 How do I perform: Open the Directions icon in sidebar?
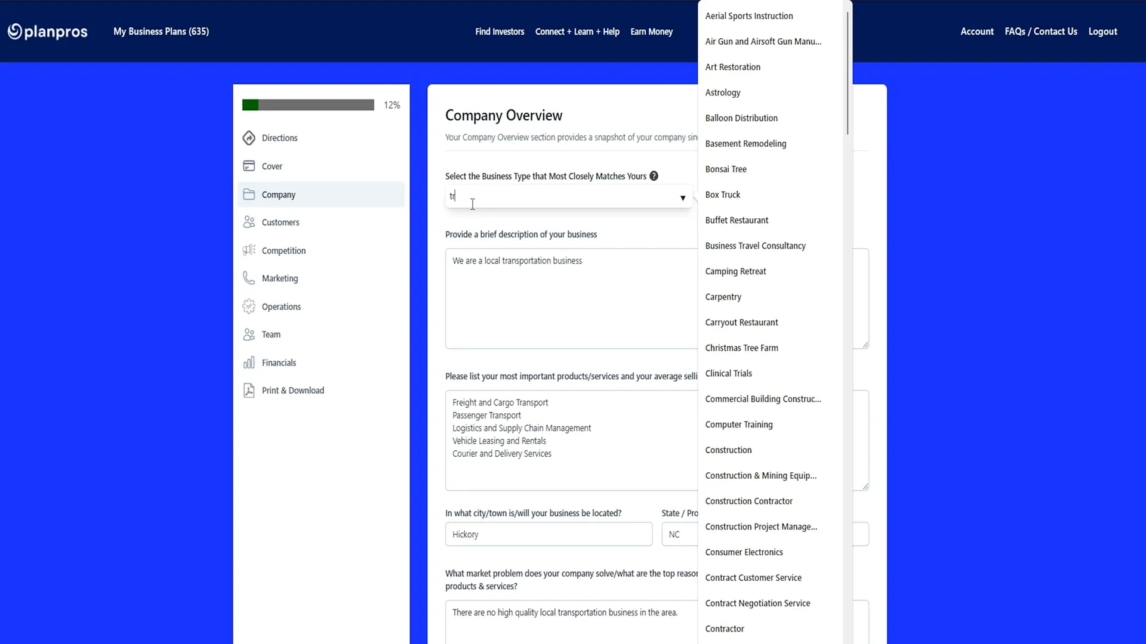pyautogui.click(x=249, y=138)
